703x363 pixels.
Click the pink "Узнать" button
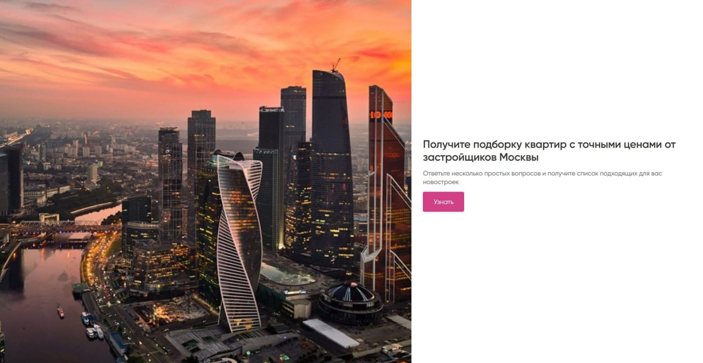click(443, 202)
